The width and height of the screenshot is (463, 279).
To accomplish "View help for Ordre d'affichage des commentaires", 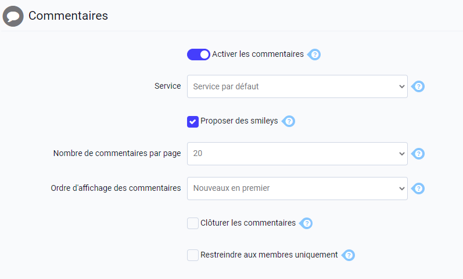I will (x=418, y=189).
